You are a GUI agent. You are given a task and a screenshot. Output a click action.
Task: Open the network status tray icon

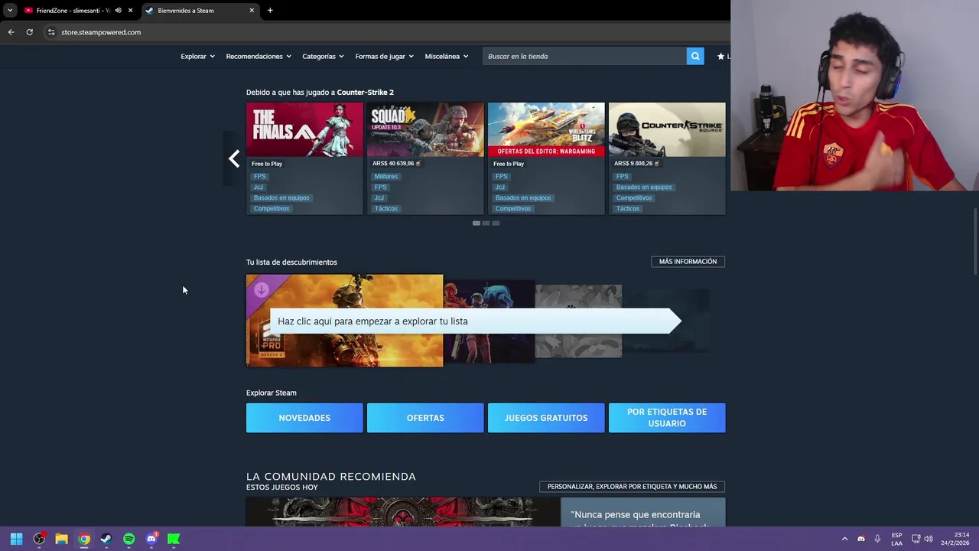[916, 539]
